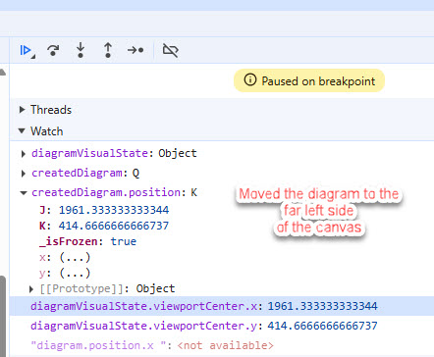Viewport: 434px width, 357px height.
Task: Deactivate breakpoints
Action: 170,50
